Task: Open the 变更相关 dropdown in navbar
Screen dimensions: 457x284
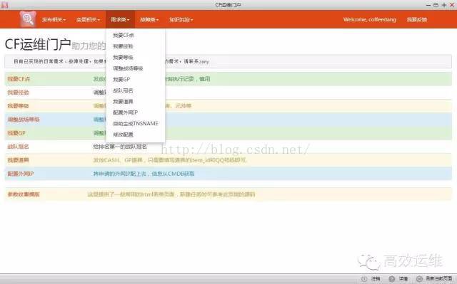Action: [88, 20]
